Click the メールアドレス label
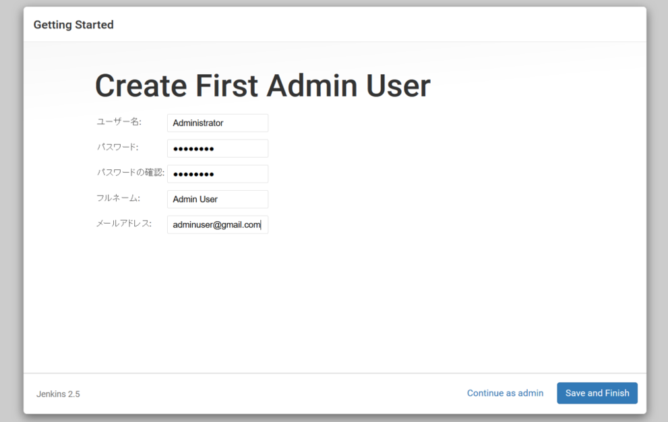The image size is (668, 422). [x=124, y=224]
